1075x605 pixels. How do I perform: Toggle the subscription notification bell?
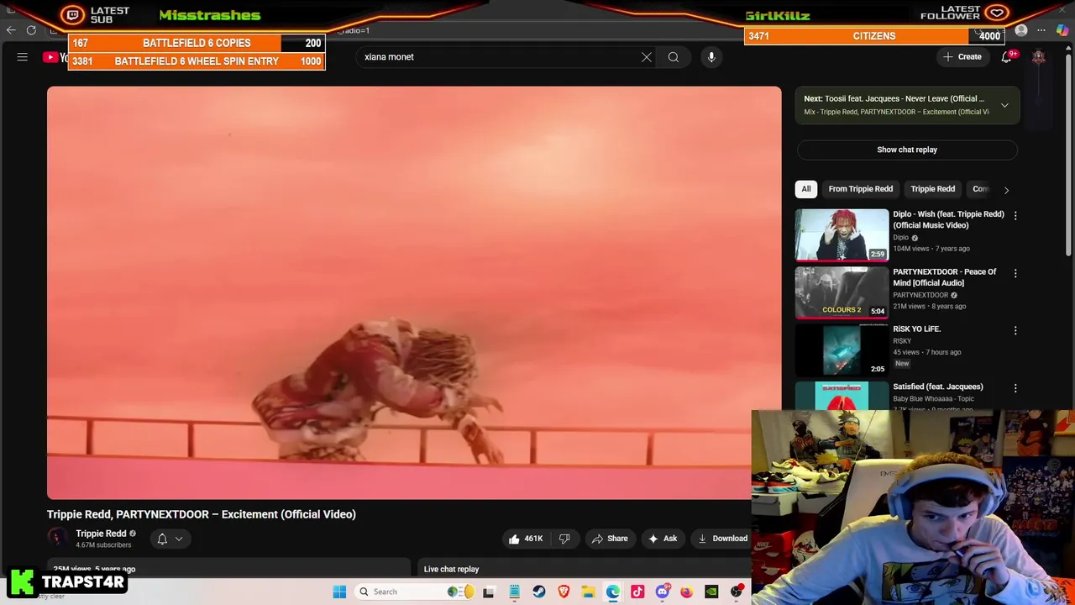(162, 539)
